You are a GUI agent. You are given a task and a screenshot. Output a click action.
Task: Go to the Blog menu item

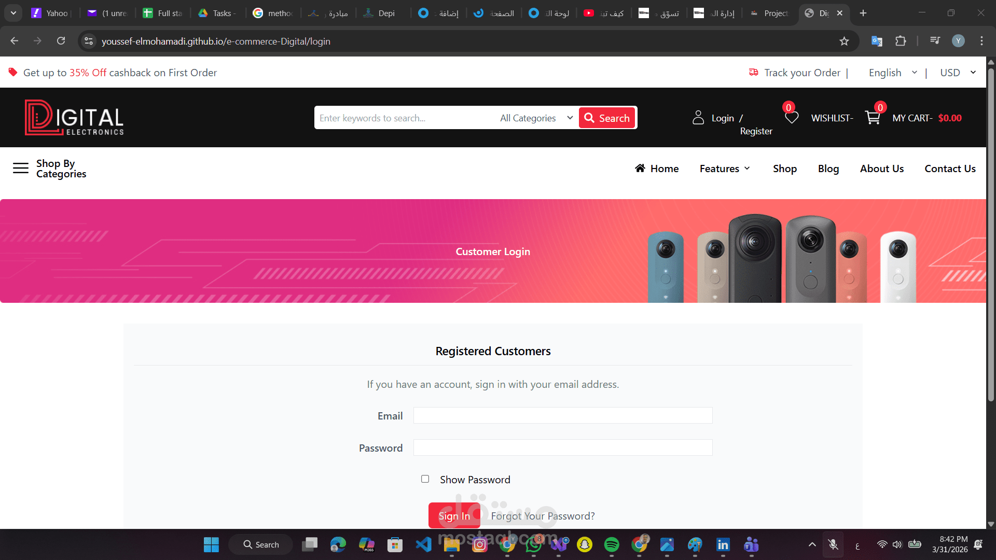(x=828, y=169)
